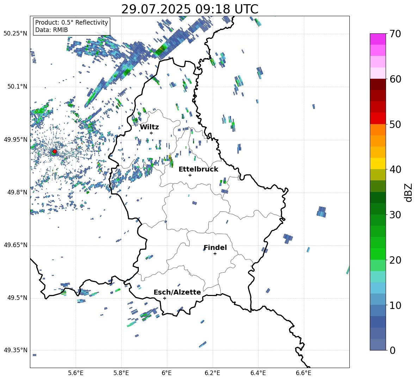Click the Data: RMIB text

[51, 30]
